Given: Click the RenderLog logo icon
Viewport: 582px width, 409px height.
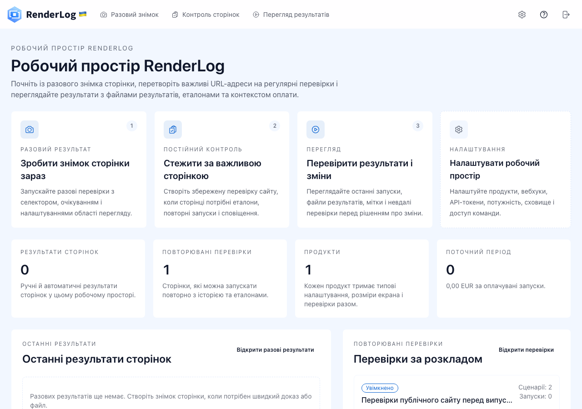Looking at the screenshot, I should click(15, 15).
